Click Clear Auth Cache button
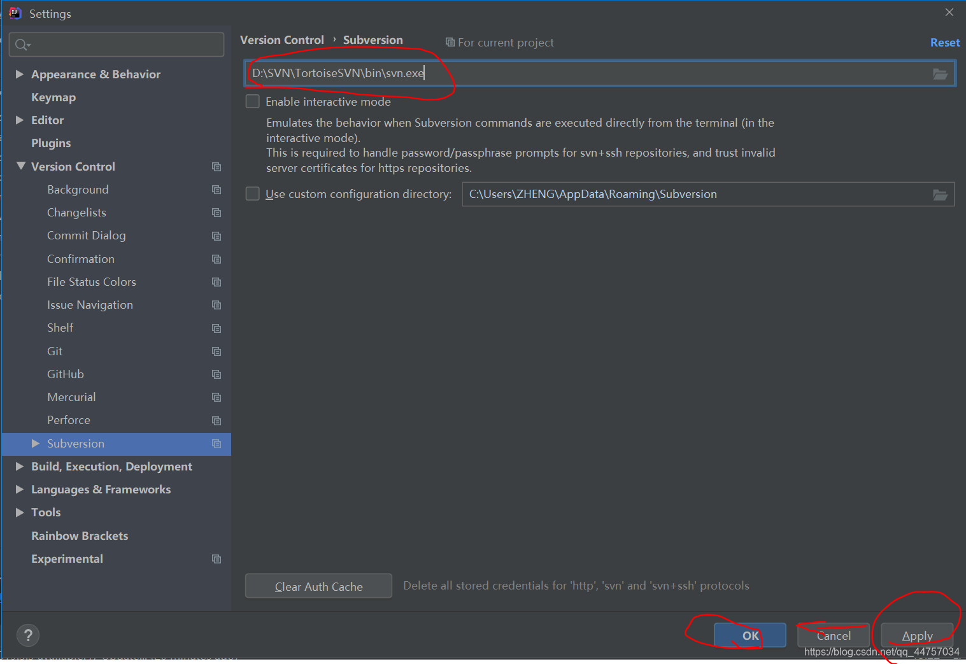The image size is (966, 664). tap(318, 586)
